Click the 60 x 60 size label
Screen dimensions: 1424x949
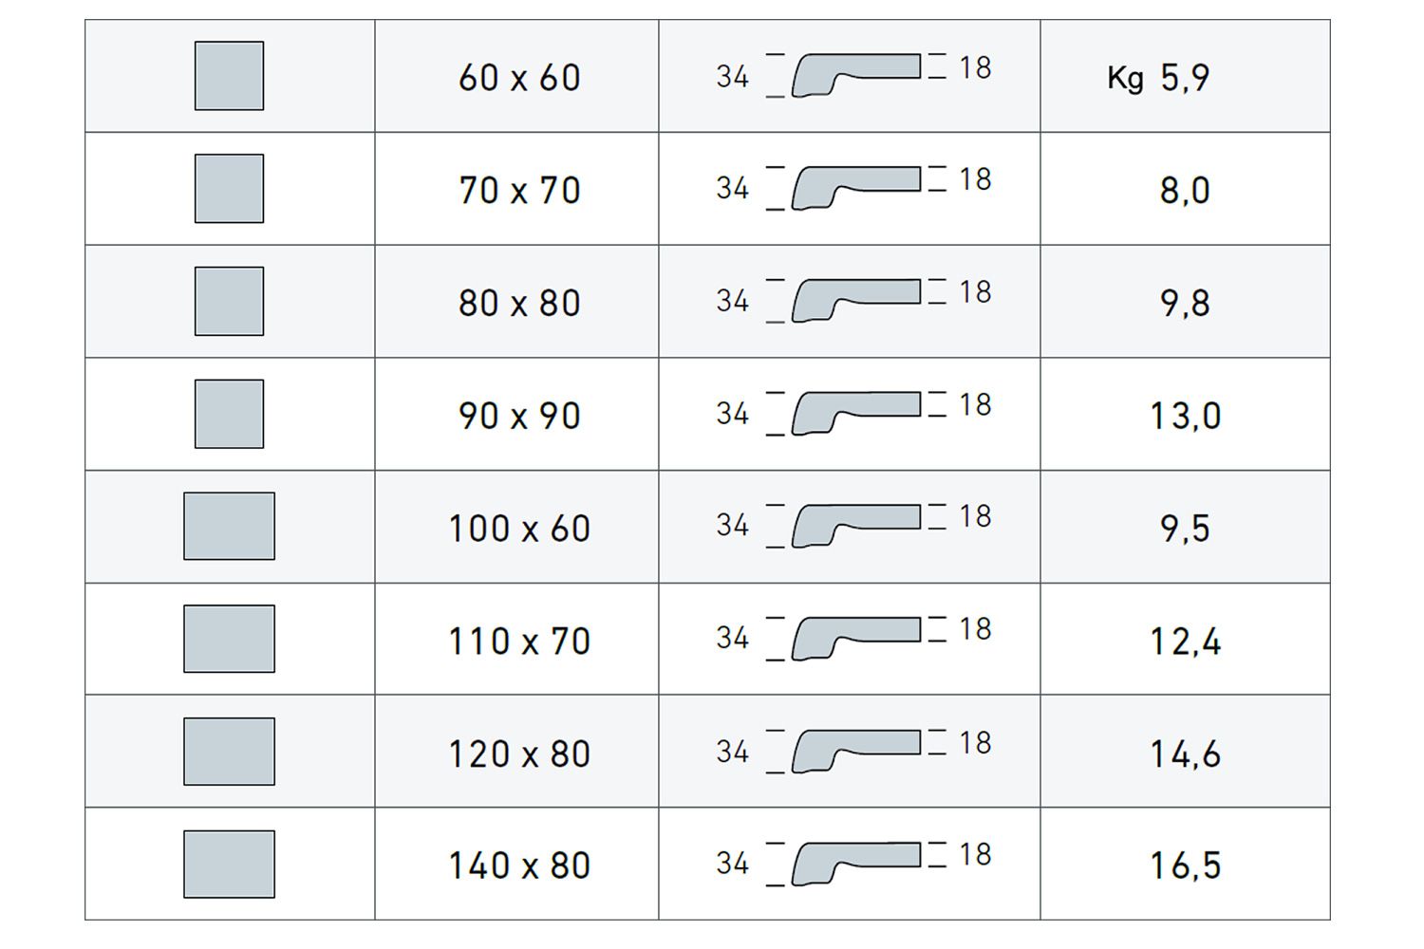tap(519, 78)
